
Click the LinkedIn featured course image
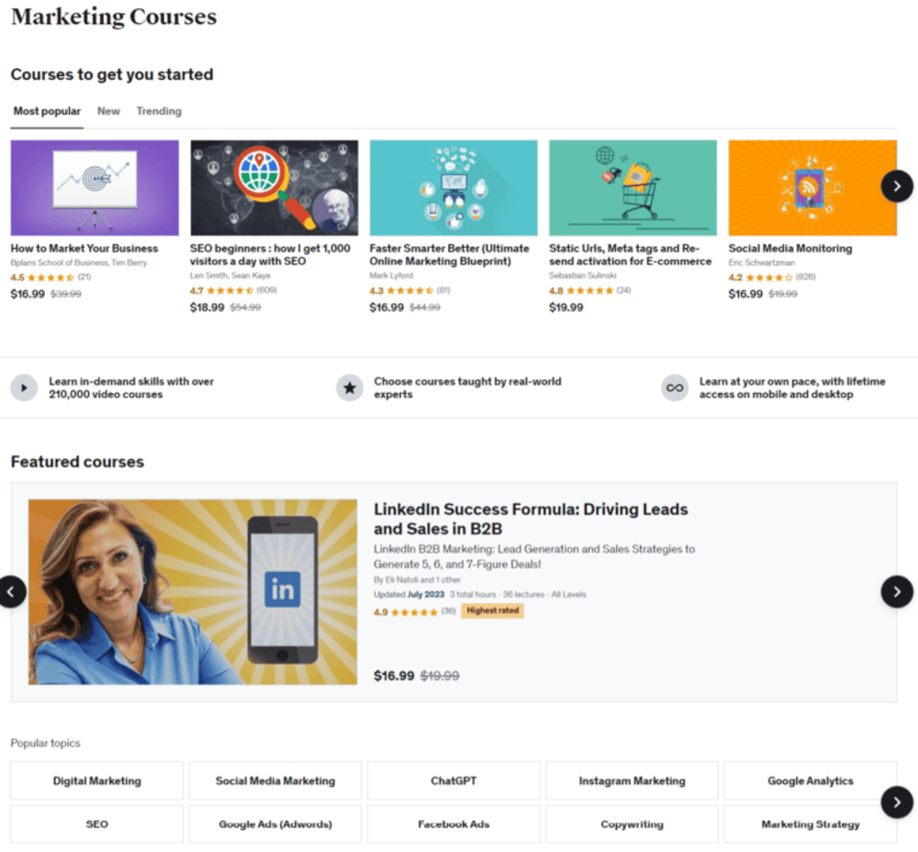click(193, 591)
